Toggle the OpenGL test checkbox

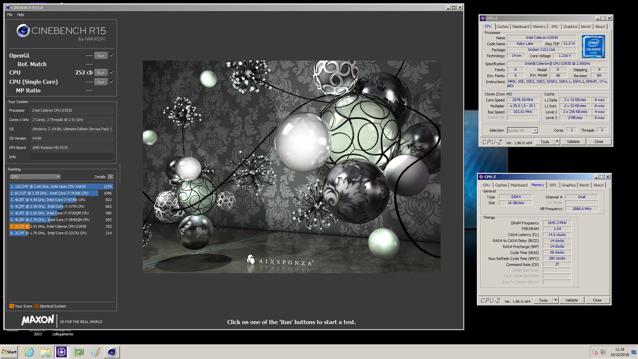click(x=112, y=55)
